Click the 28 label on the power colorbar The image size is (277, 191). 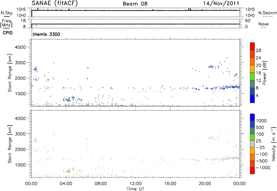[x=258, y=50]
